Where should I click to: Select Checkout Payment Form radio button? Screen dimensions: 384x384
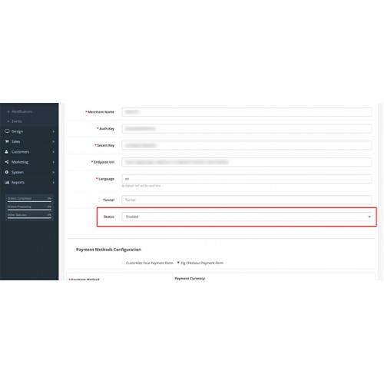tap(178, 263)
